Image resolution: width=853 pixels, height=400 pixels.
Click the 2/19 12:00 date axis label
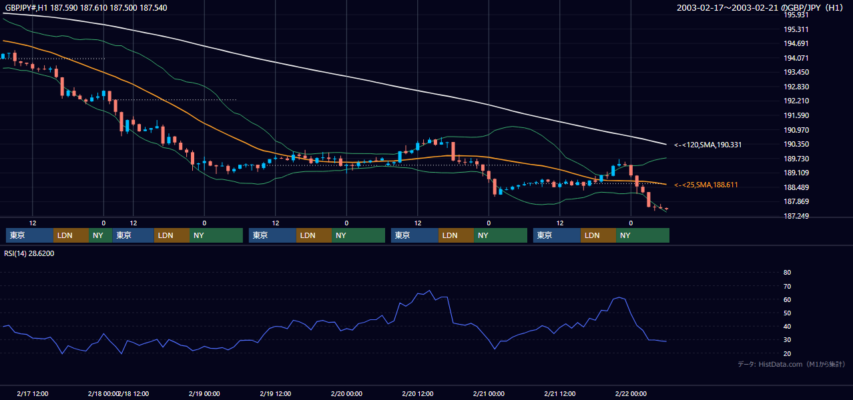pyautogui.click(x=276, y=393)
